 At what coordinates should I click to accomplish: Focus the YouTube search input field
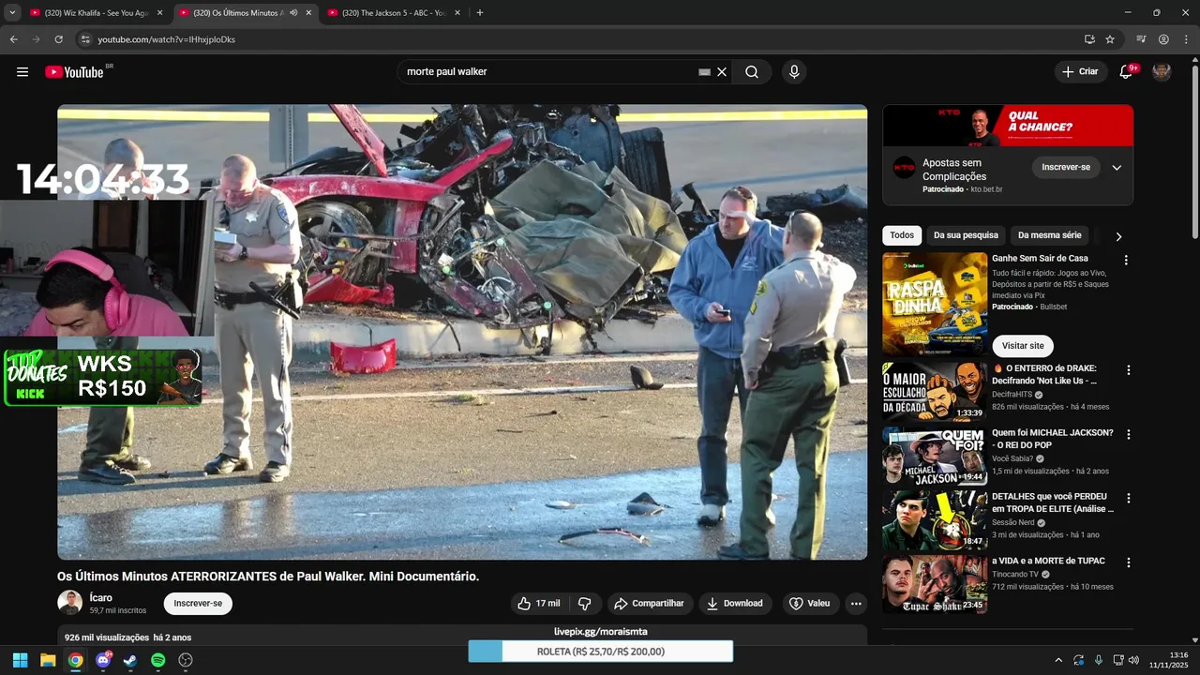[548, 72]
